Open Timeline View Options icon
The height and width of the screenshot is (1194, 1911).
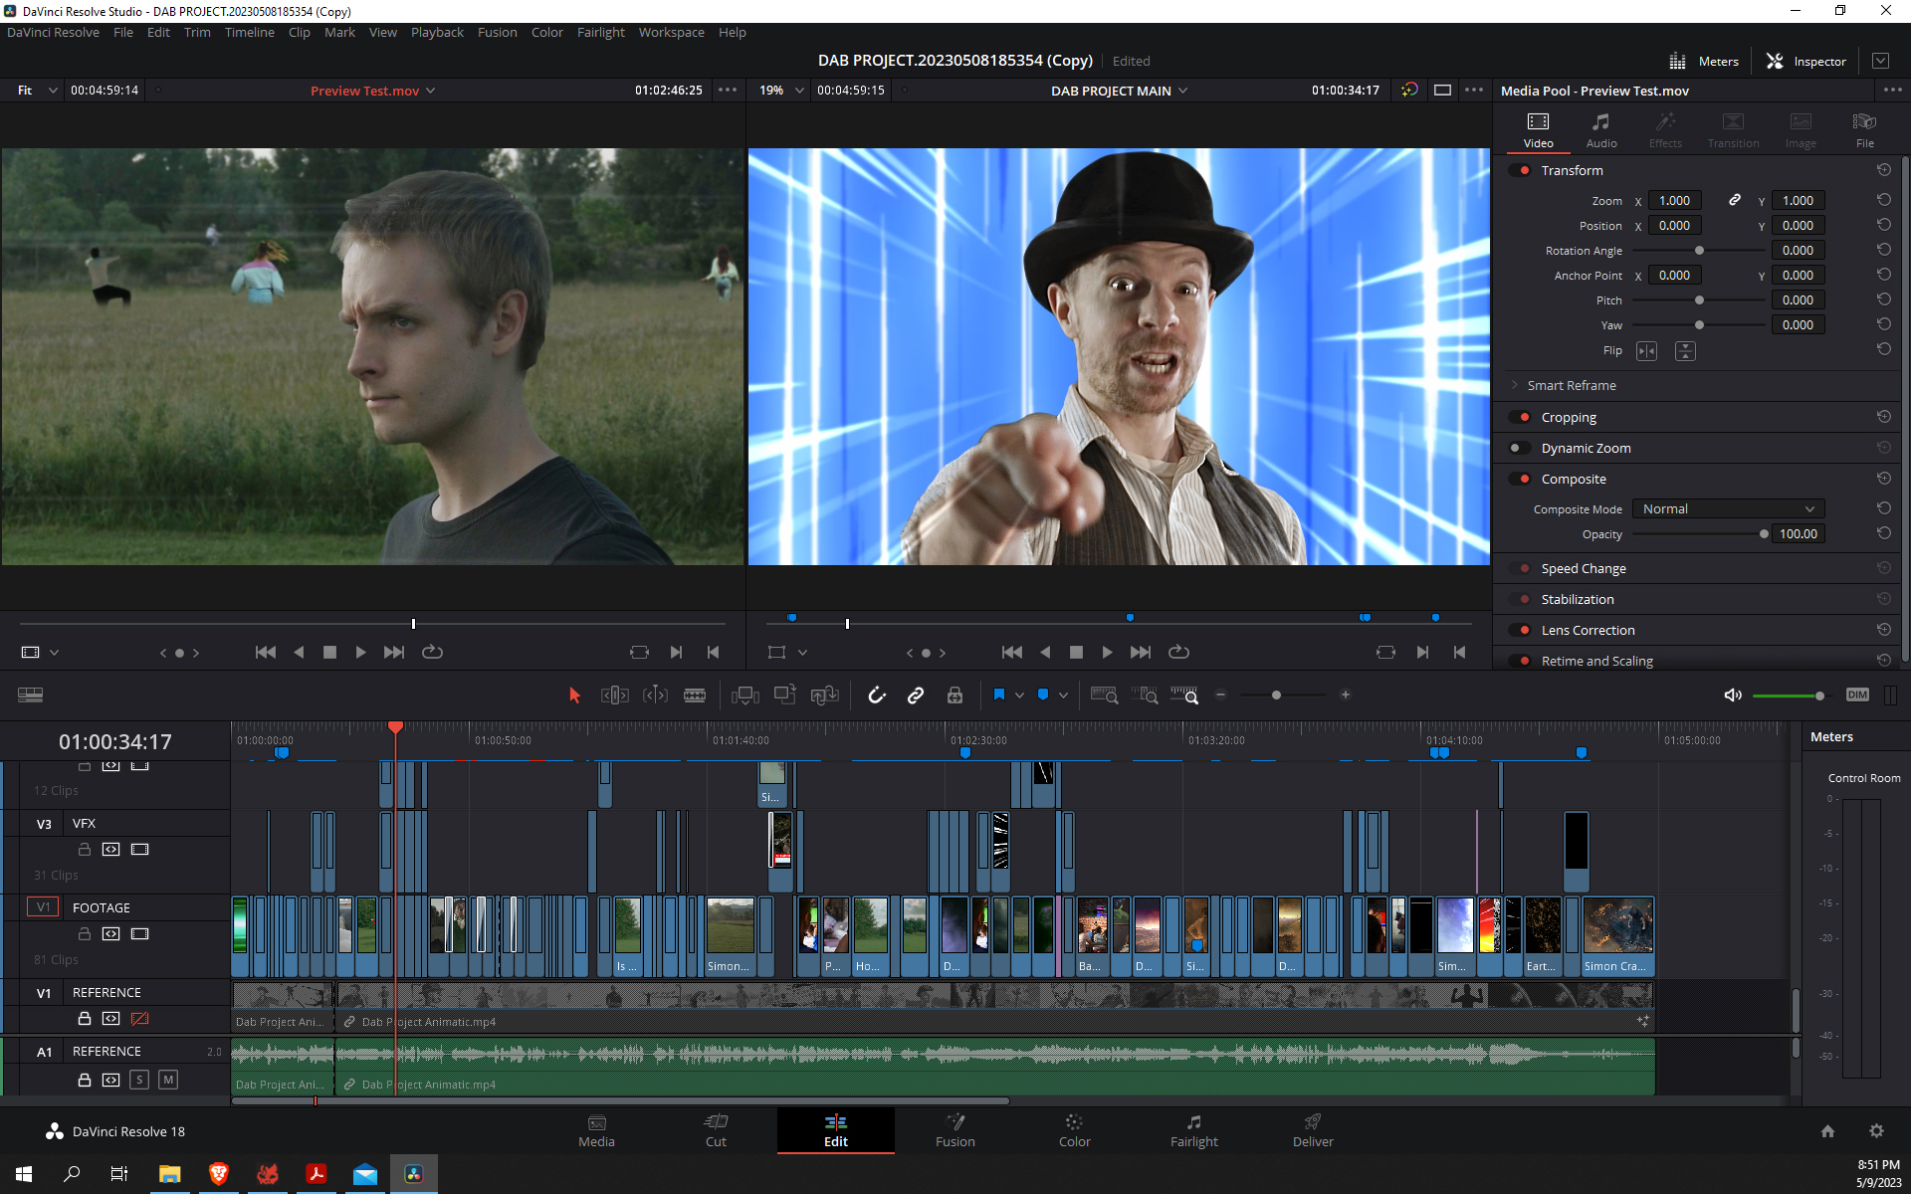tap(30, 696)
